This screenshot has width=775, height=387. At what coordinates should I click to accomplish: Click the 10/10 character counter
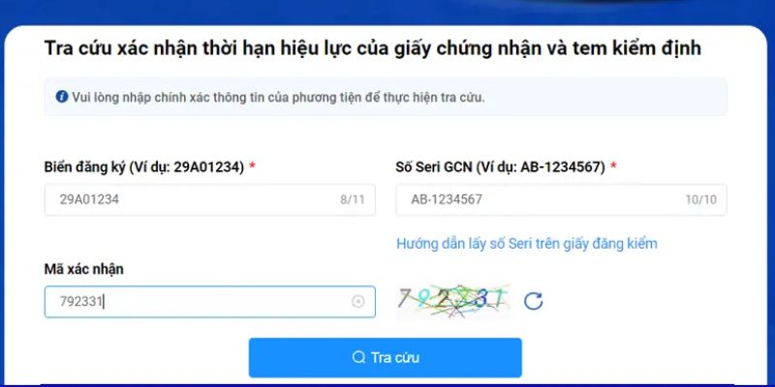700,200
